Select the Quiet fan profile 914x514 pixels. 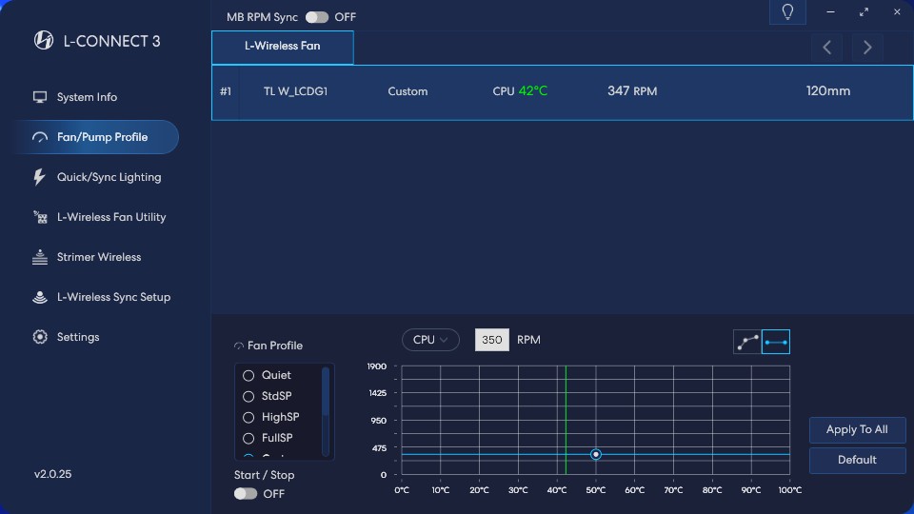248,375
